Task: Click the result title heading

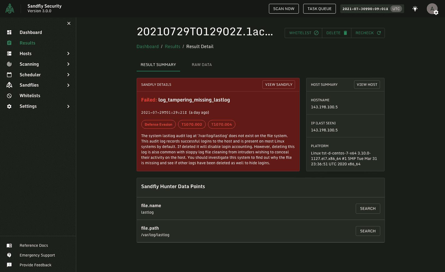Action: click(205, 32)
